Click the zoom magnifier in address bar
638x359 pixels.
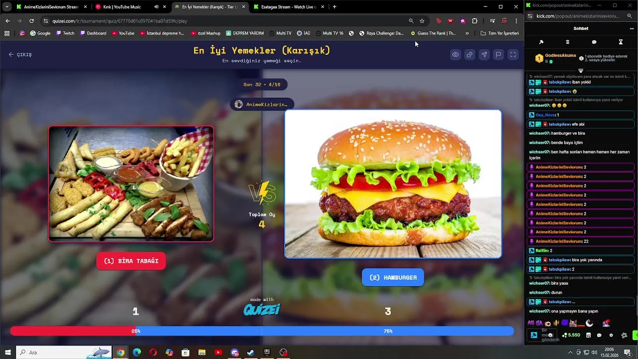(411, 21)
